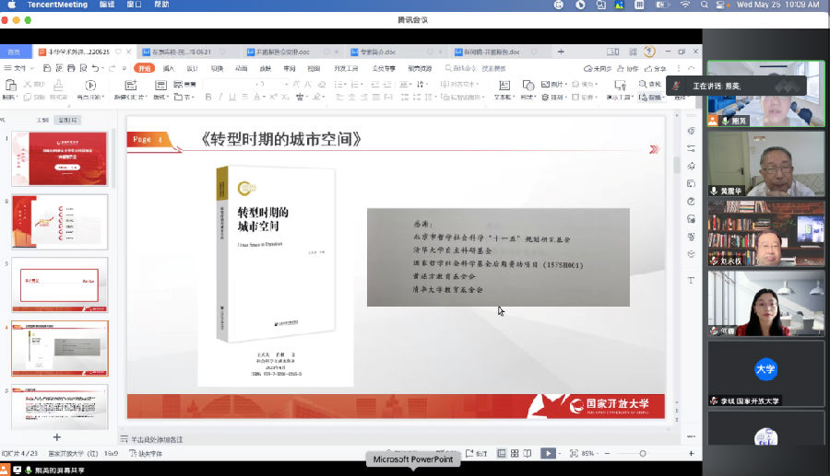Expand the 文件 menu dropdown
The image size is (830, 476).
pos(20,68)
